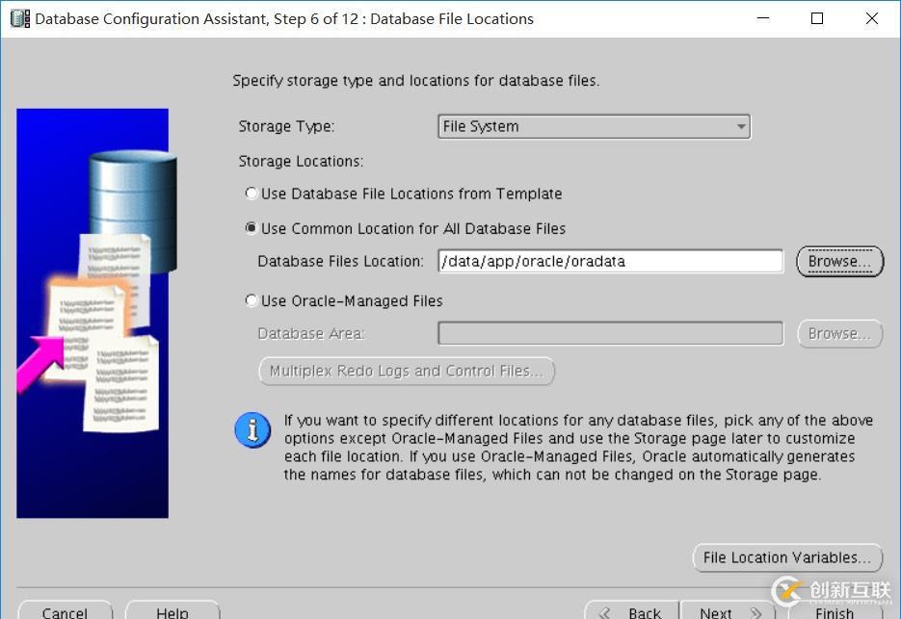Screen dimensions: 901x619
Task: Open the Storage Type dropdown
Action: pyautogui.click(x=594, y=126)
